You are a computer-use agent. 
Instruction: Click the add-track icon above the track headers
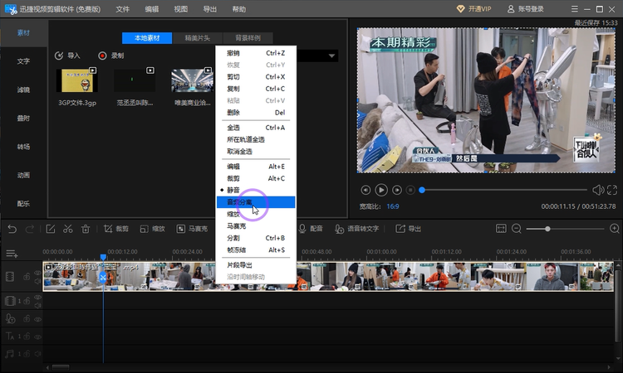click(12, 254)
